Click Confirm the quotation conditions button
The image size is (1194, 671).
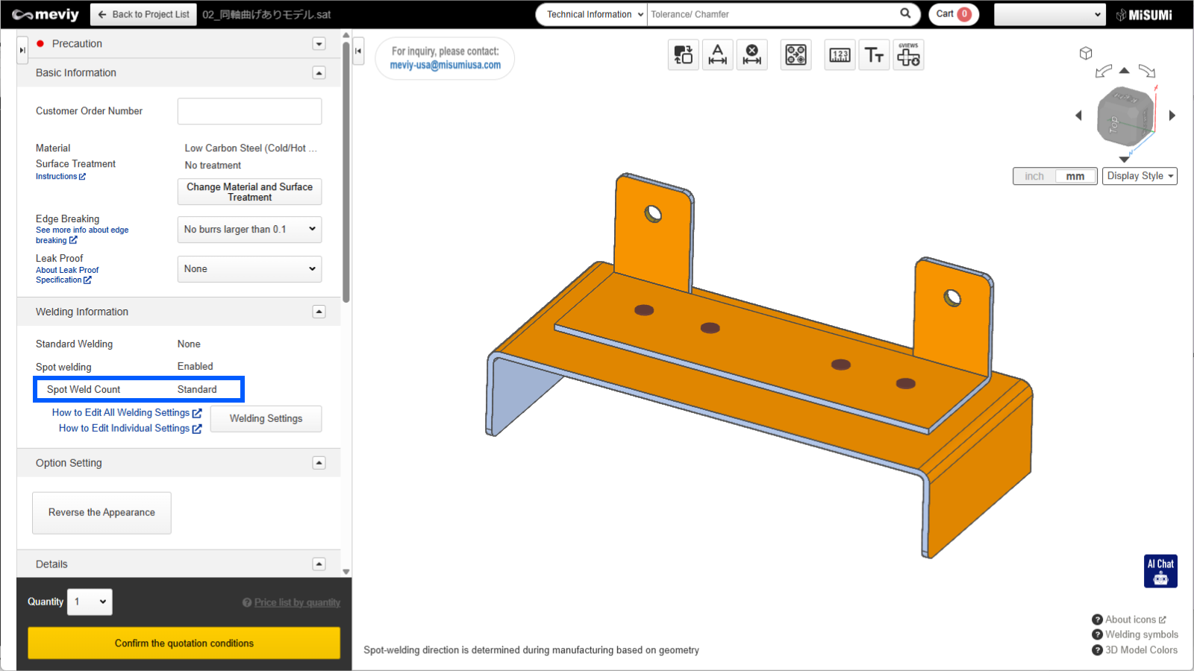coord(184,643)
